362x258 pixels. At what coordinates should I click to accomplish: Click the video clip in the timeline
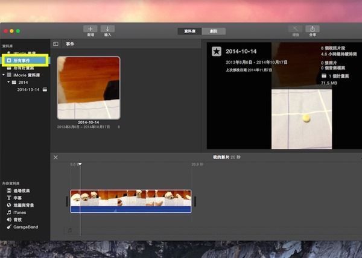130,201
